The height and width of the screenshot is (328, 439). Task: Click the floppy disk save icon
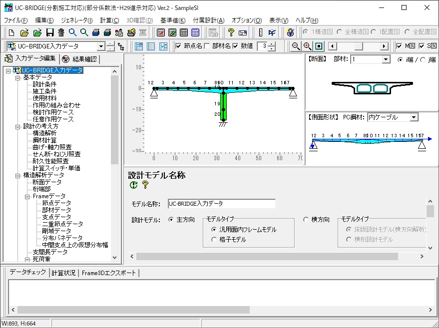pyautogui.click(x=49, y=32)
